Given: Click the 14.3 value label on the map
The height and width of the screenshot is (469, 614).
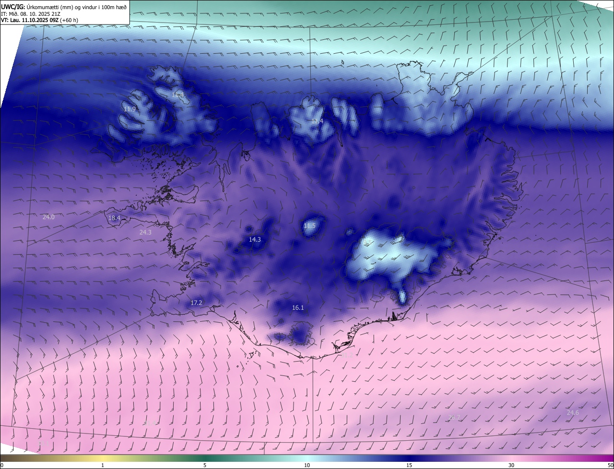Looking at the screenshot, I should [255, 239].
